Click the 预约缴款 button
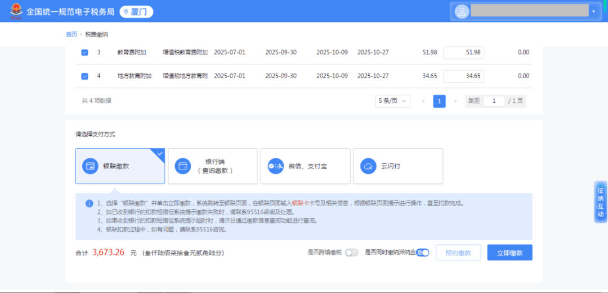Image resolution: width=608 pixels, height=293 pixels. 458,253
